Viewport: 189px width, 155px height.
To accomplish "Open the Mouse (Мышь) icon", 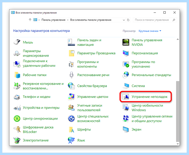I will (x=17, y=42).
